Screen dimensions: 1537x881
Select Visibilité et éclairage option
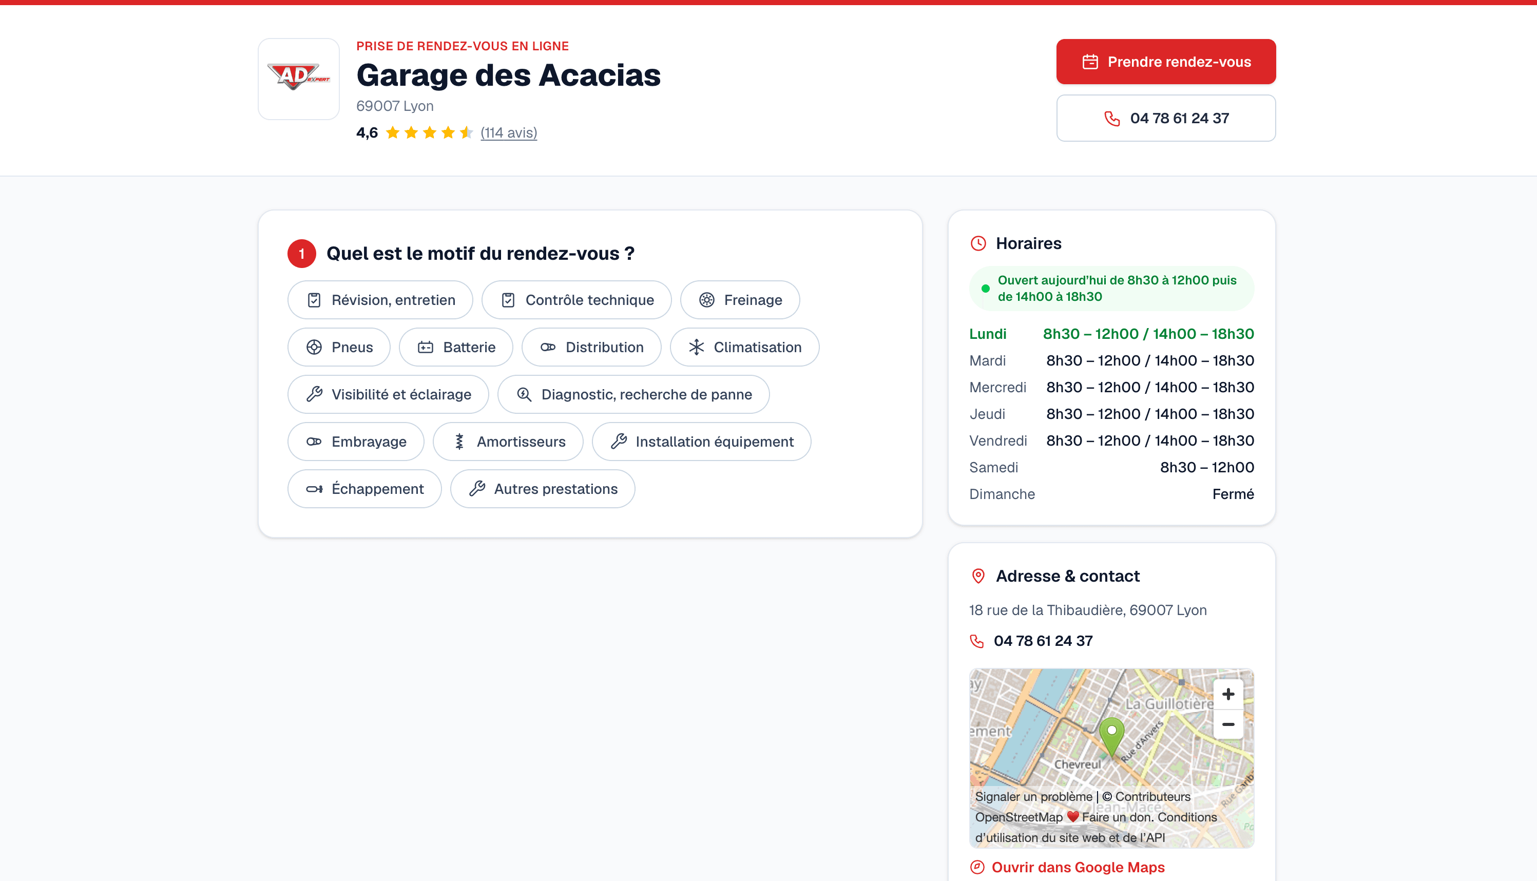point(388,394)
